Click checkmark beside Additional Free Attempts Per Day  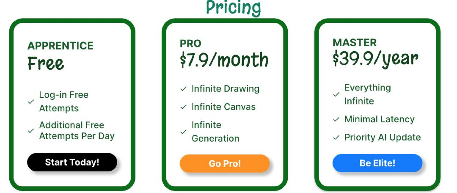click(31, 131)
